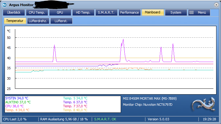This screenshot has width=221, height=124.
Task: Open the Menü button
Action: click(199, 12)
